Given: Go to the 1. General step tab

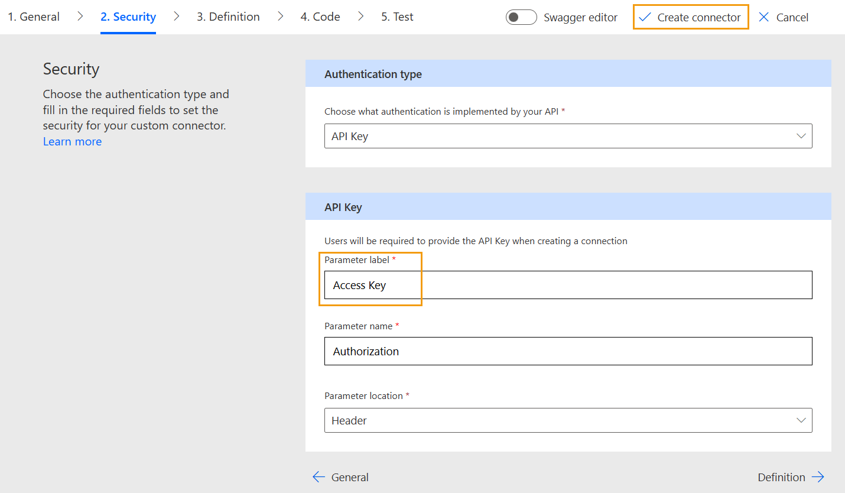Looking at the screenshot, I should (34, 17).
